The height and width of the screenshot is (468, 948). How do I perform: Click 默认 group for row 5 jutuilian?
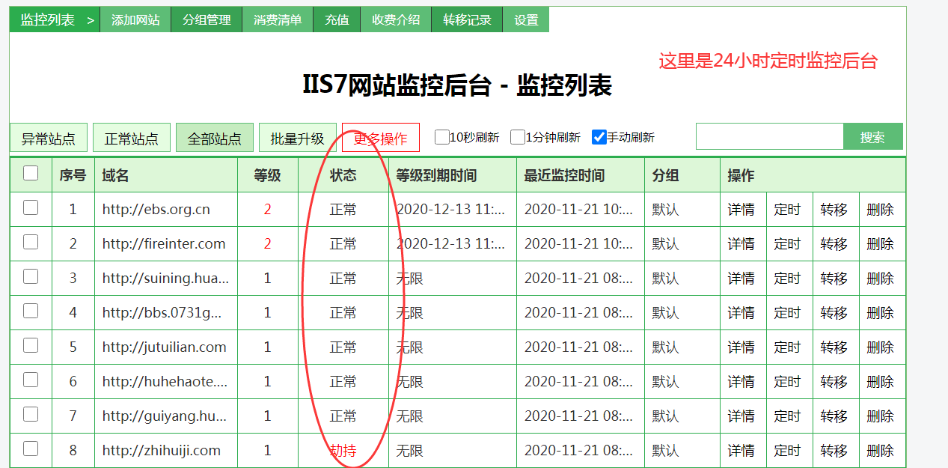tap(666, 347)
